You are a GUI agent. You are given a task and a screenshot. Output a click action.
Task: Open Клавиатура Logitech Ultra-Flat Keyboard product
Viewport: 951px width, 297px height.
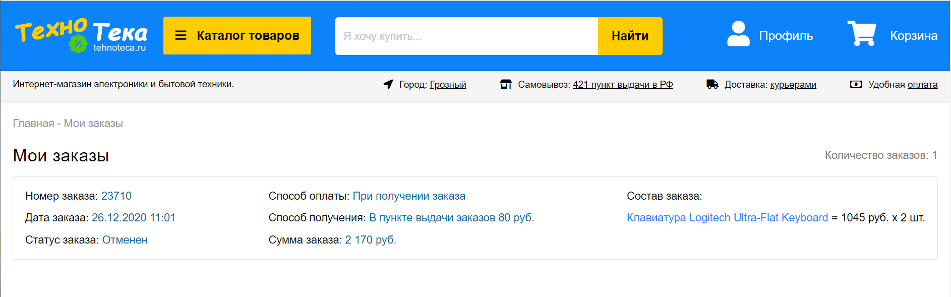727,218
